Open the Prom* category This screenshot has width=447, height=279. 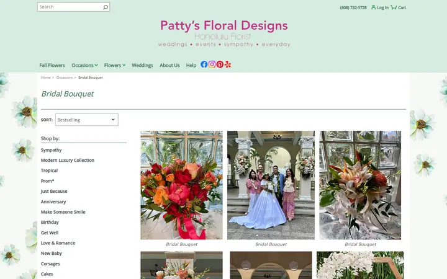coord(47,181)
